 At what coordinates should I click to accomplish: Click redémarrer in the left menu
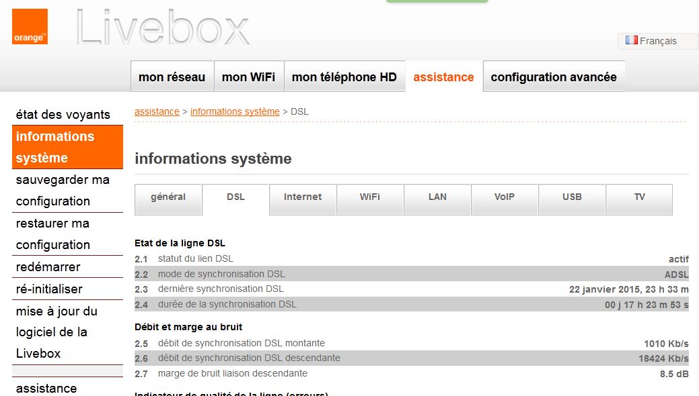[48, 267]
